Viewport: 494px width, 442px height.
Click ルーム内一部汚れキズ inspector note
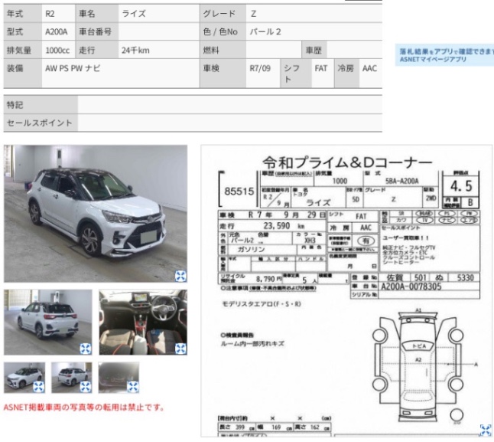tap(252, 344)
